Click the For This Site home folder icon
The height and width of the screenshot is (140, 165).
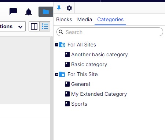pyautogui.click(x=62, y=74)
